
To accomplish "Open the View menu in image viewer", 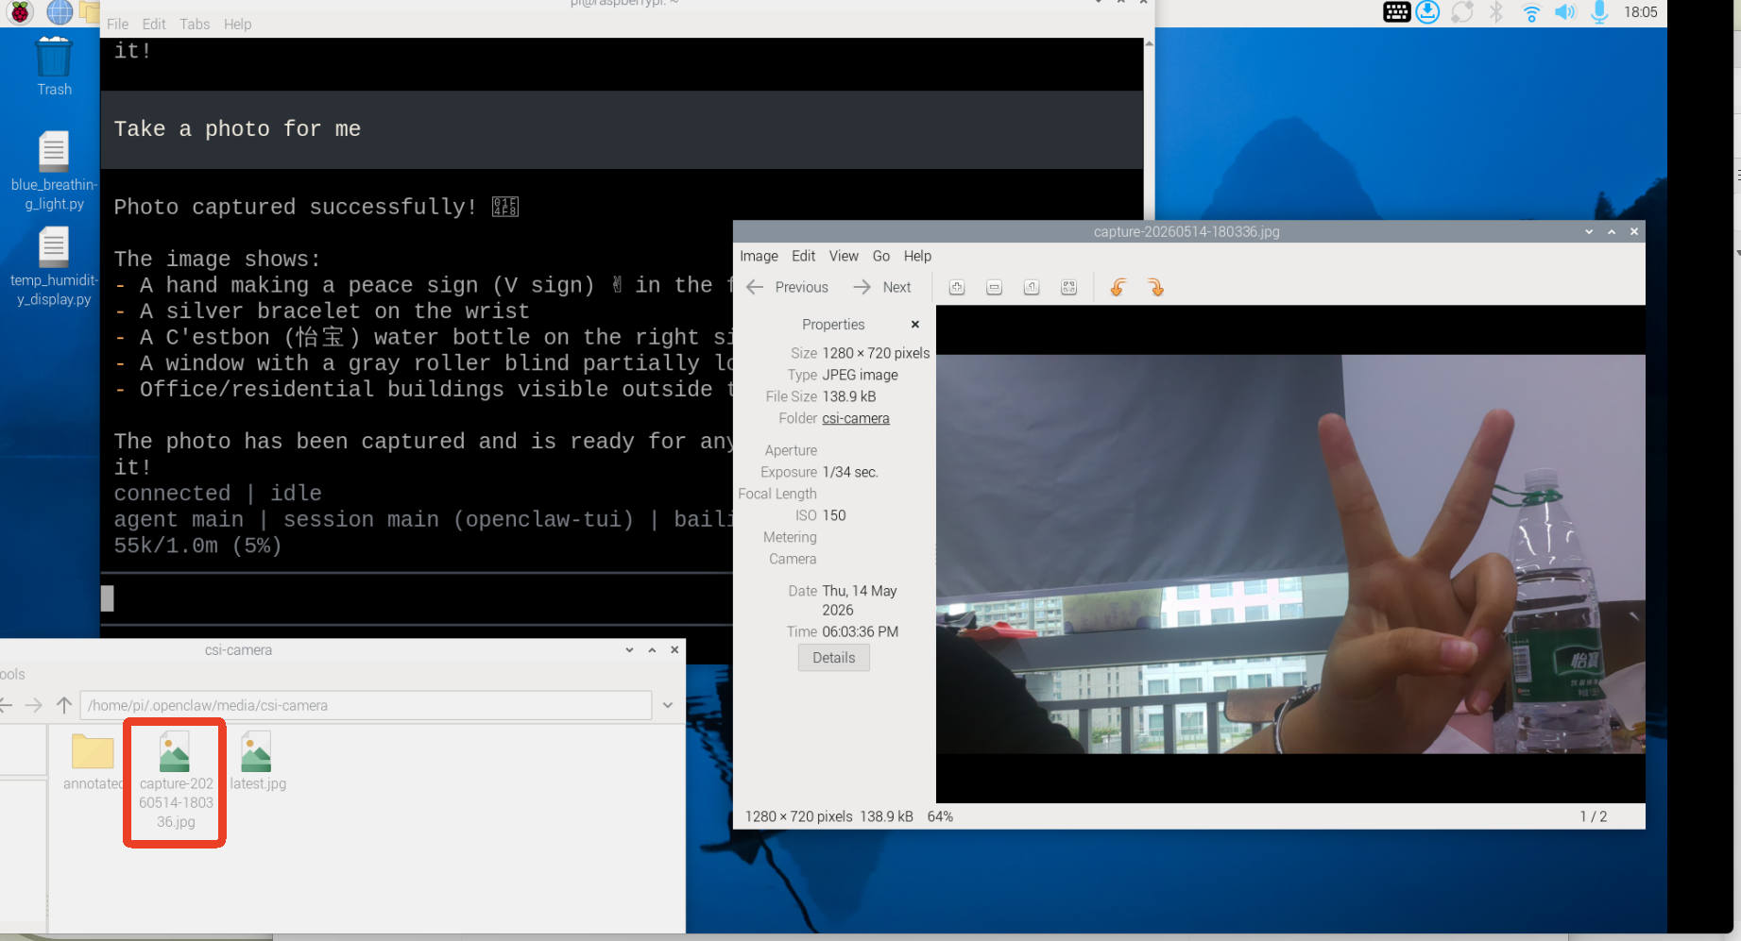I will [x=844, y=256].
